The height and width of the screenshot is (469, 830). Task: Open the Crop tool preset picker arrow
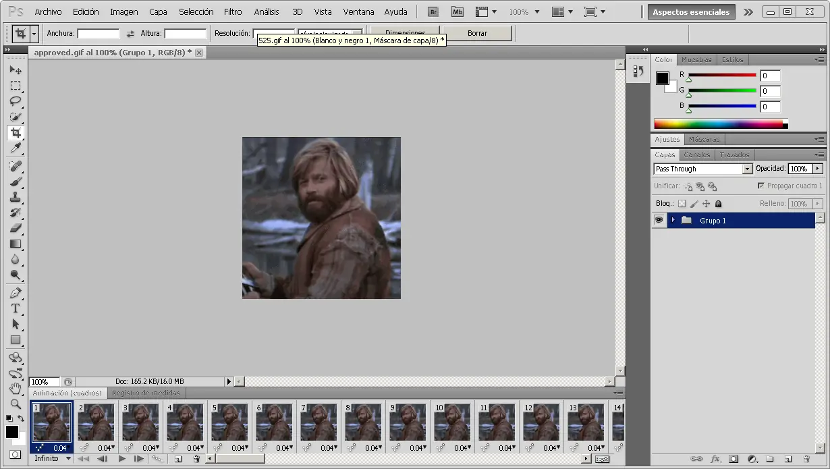(x=34, y=33)
